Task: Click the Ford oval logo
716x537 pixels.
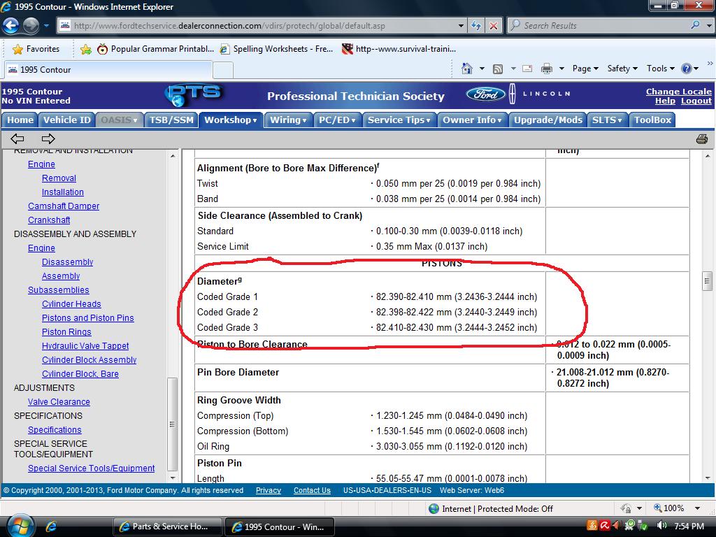Action: click(x=485, y=94)
